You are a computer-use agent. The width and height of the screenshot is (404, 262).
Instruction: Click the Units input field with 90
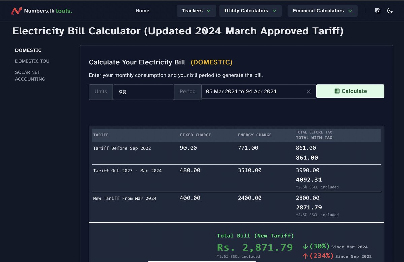point(143,92)
